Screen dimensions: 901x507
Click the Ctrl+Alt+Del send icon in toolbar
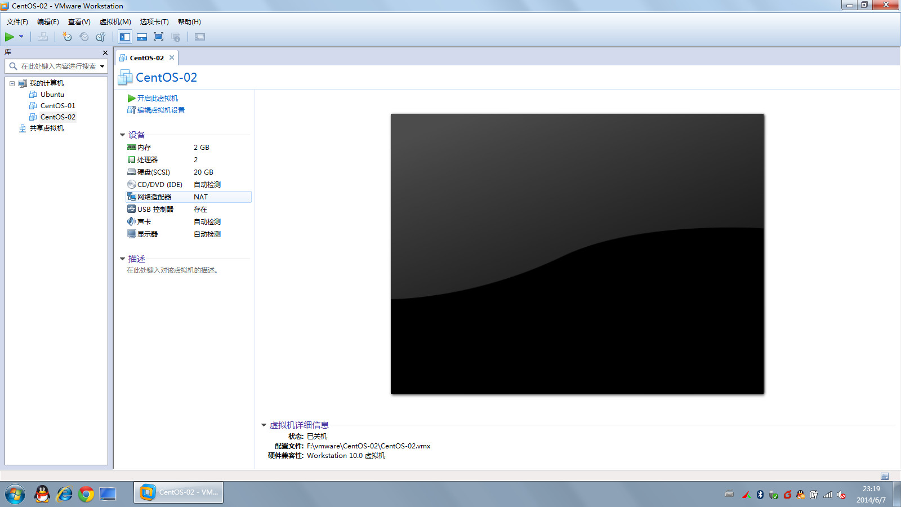pos(43,37)
